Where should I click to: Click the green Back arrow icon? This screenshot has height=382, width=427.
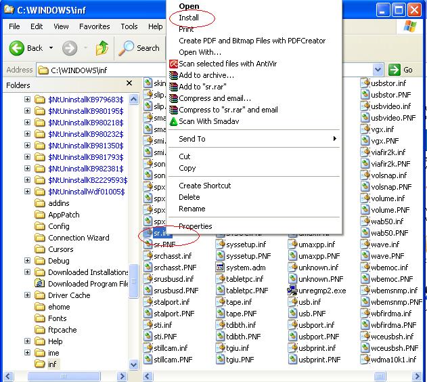click(17, 48)
